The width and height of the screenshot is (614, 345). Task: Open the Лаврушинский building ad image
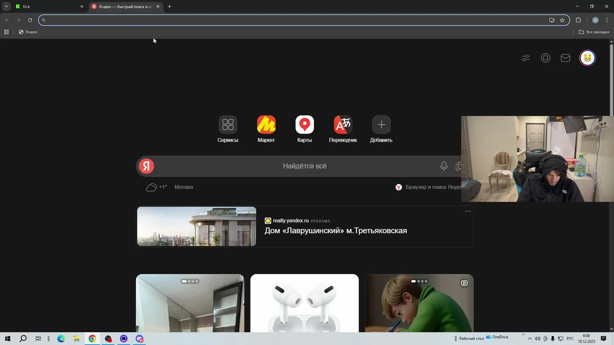pos(197,226)
